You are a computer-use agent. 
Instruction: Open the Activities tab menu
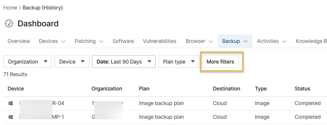click(271, 41)
